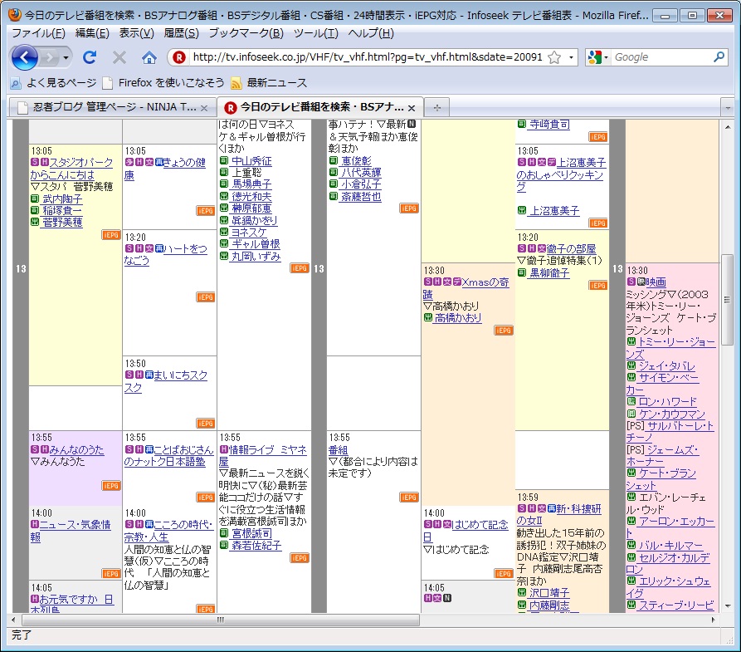Click iEPG button for まいにちスクスク
Image resolution: width=741 pixels, height=652 pixels.
coord(206,424)
